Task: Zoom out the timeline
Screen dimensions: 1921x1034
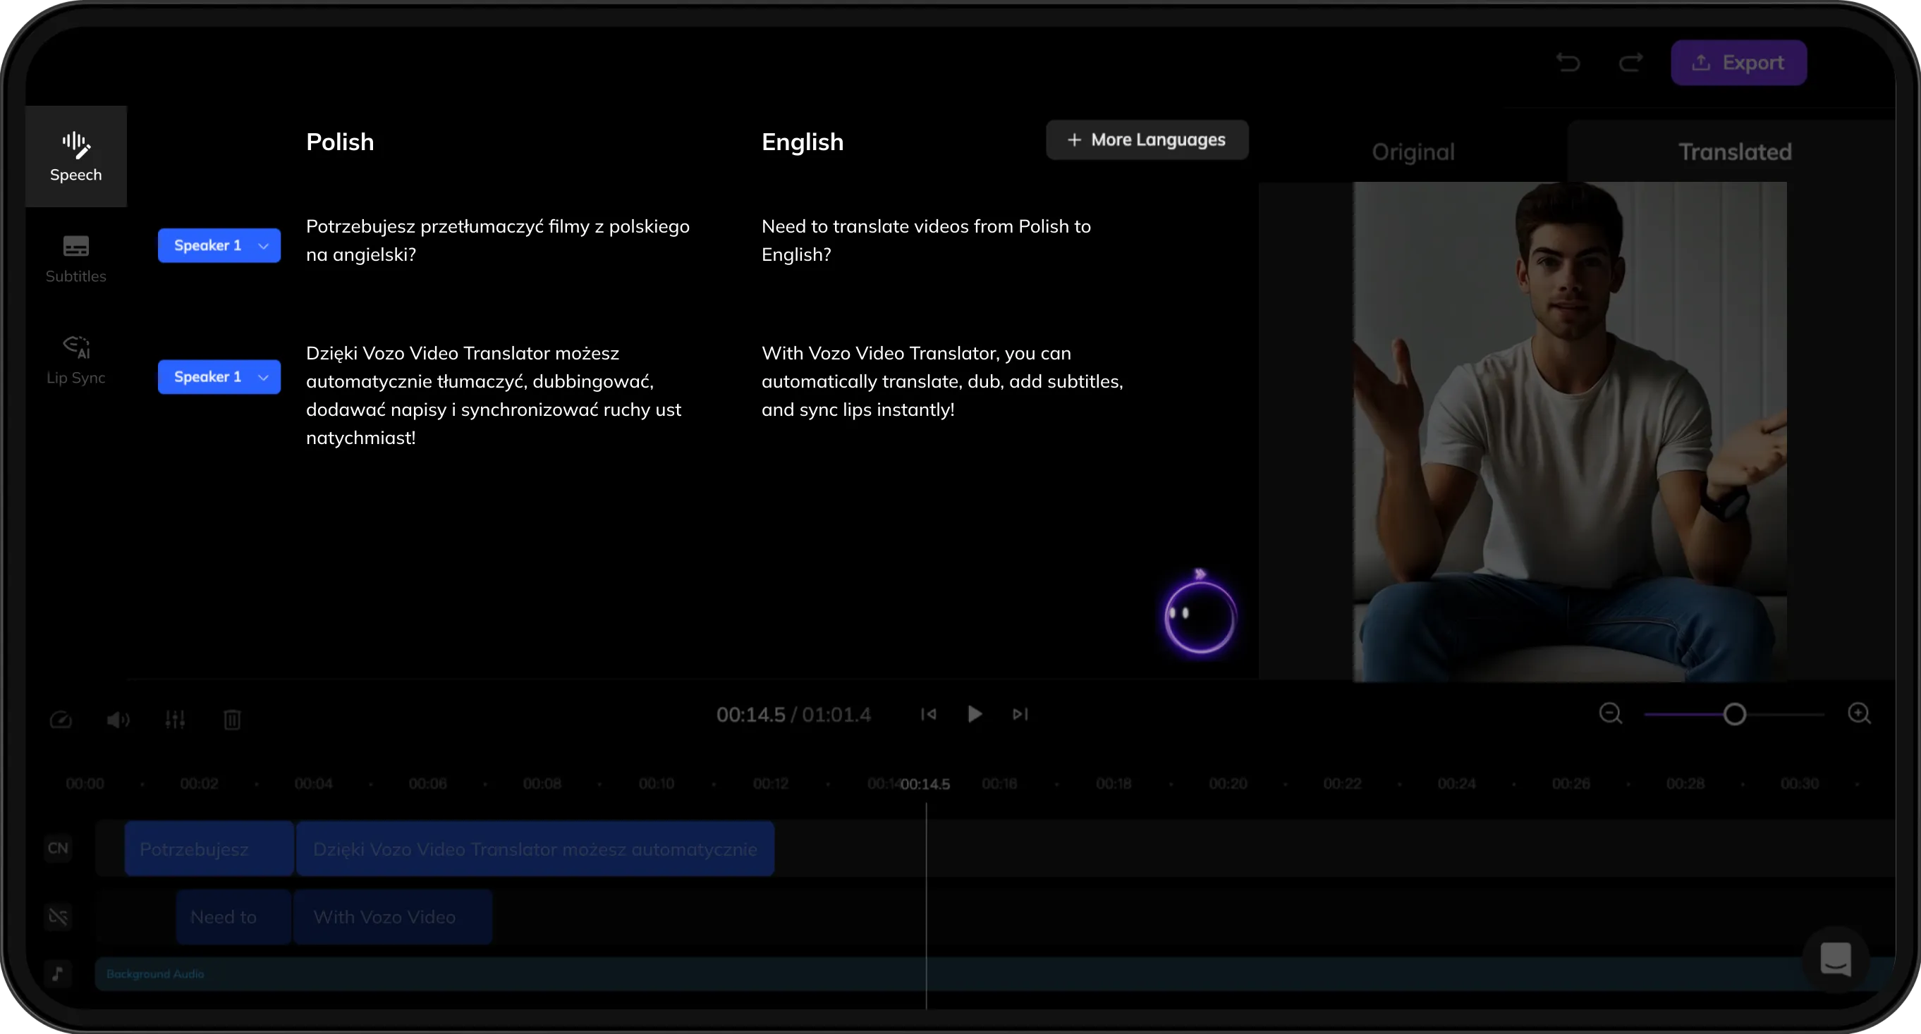Action: 1611,713
